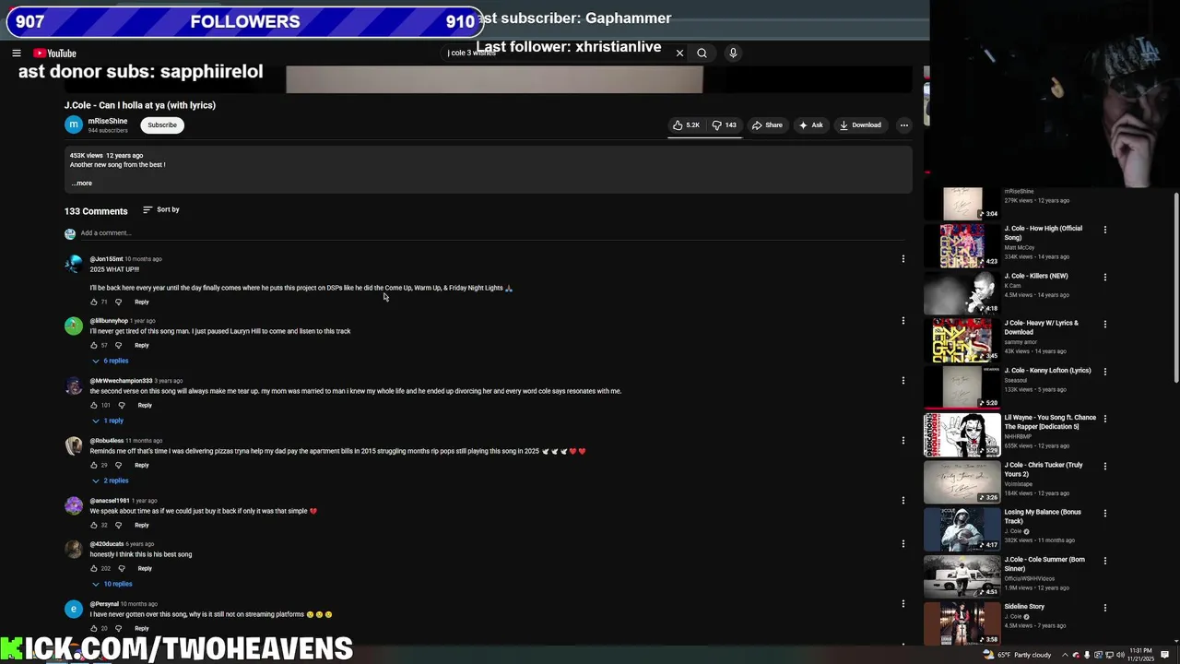Expand 1 reply under @MrWwechampion333 comment

pos(108,421)
